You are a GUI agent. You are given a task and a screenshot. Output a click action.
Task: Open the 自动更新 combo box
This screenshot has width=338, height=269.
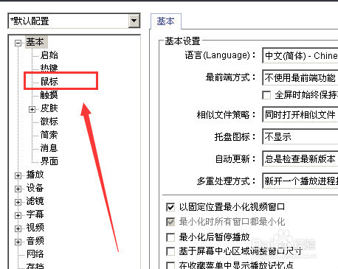point(300,159)
